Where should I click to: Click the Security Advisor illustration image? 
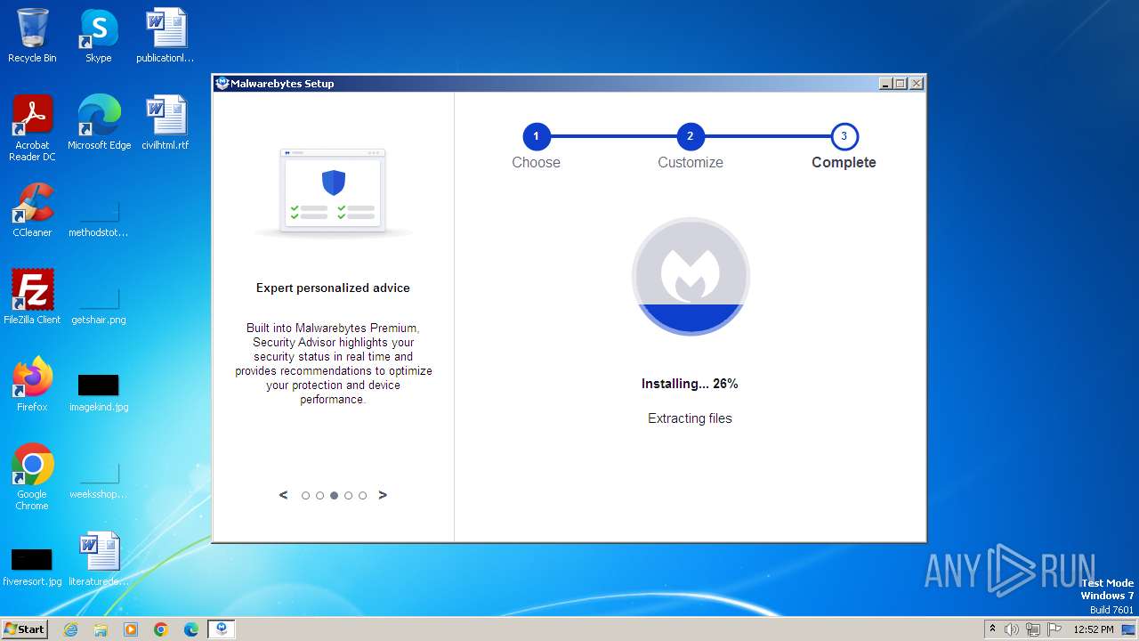coord(334,191)
